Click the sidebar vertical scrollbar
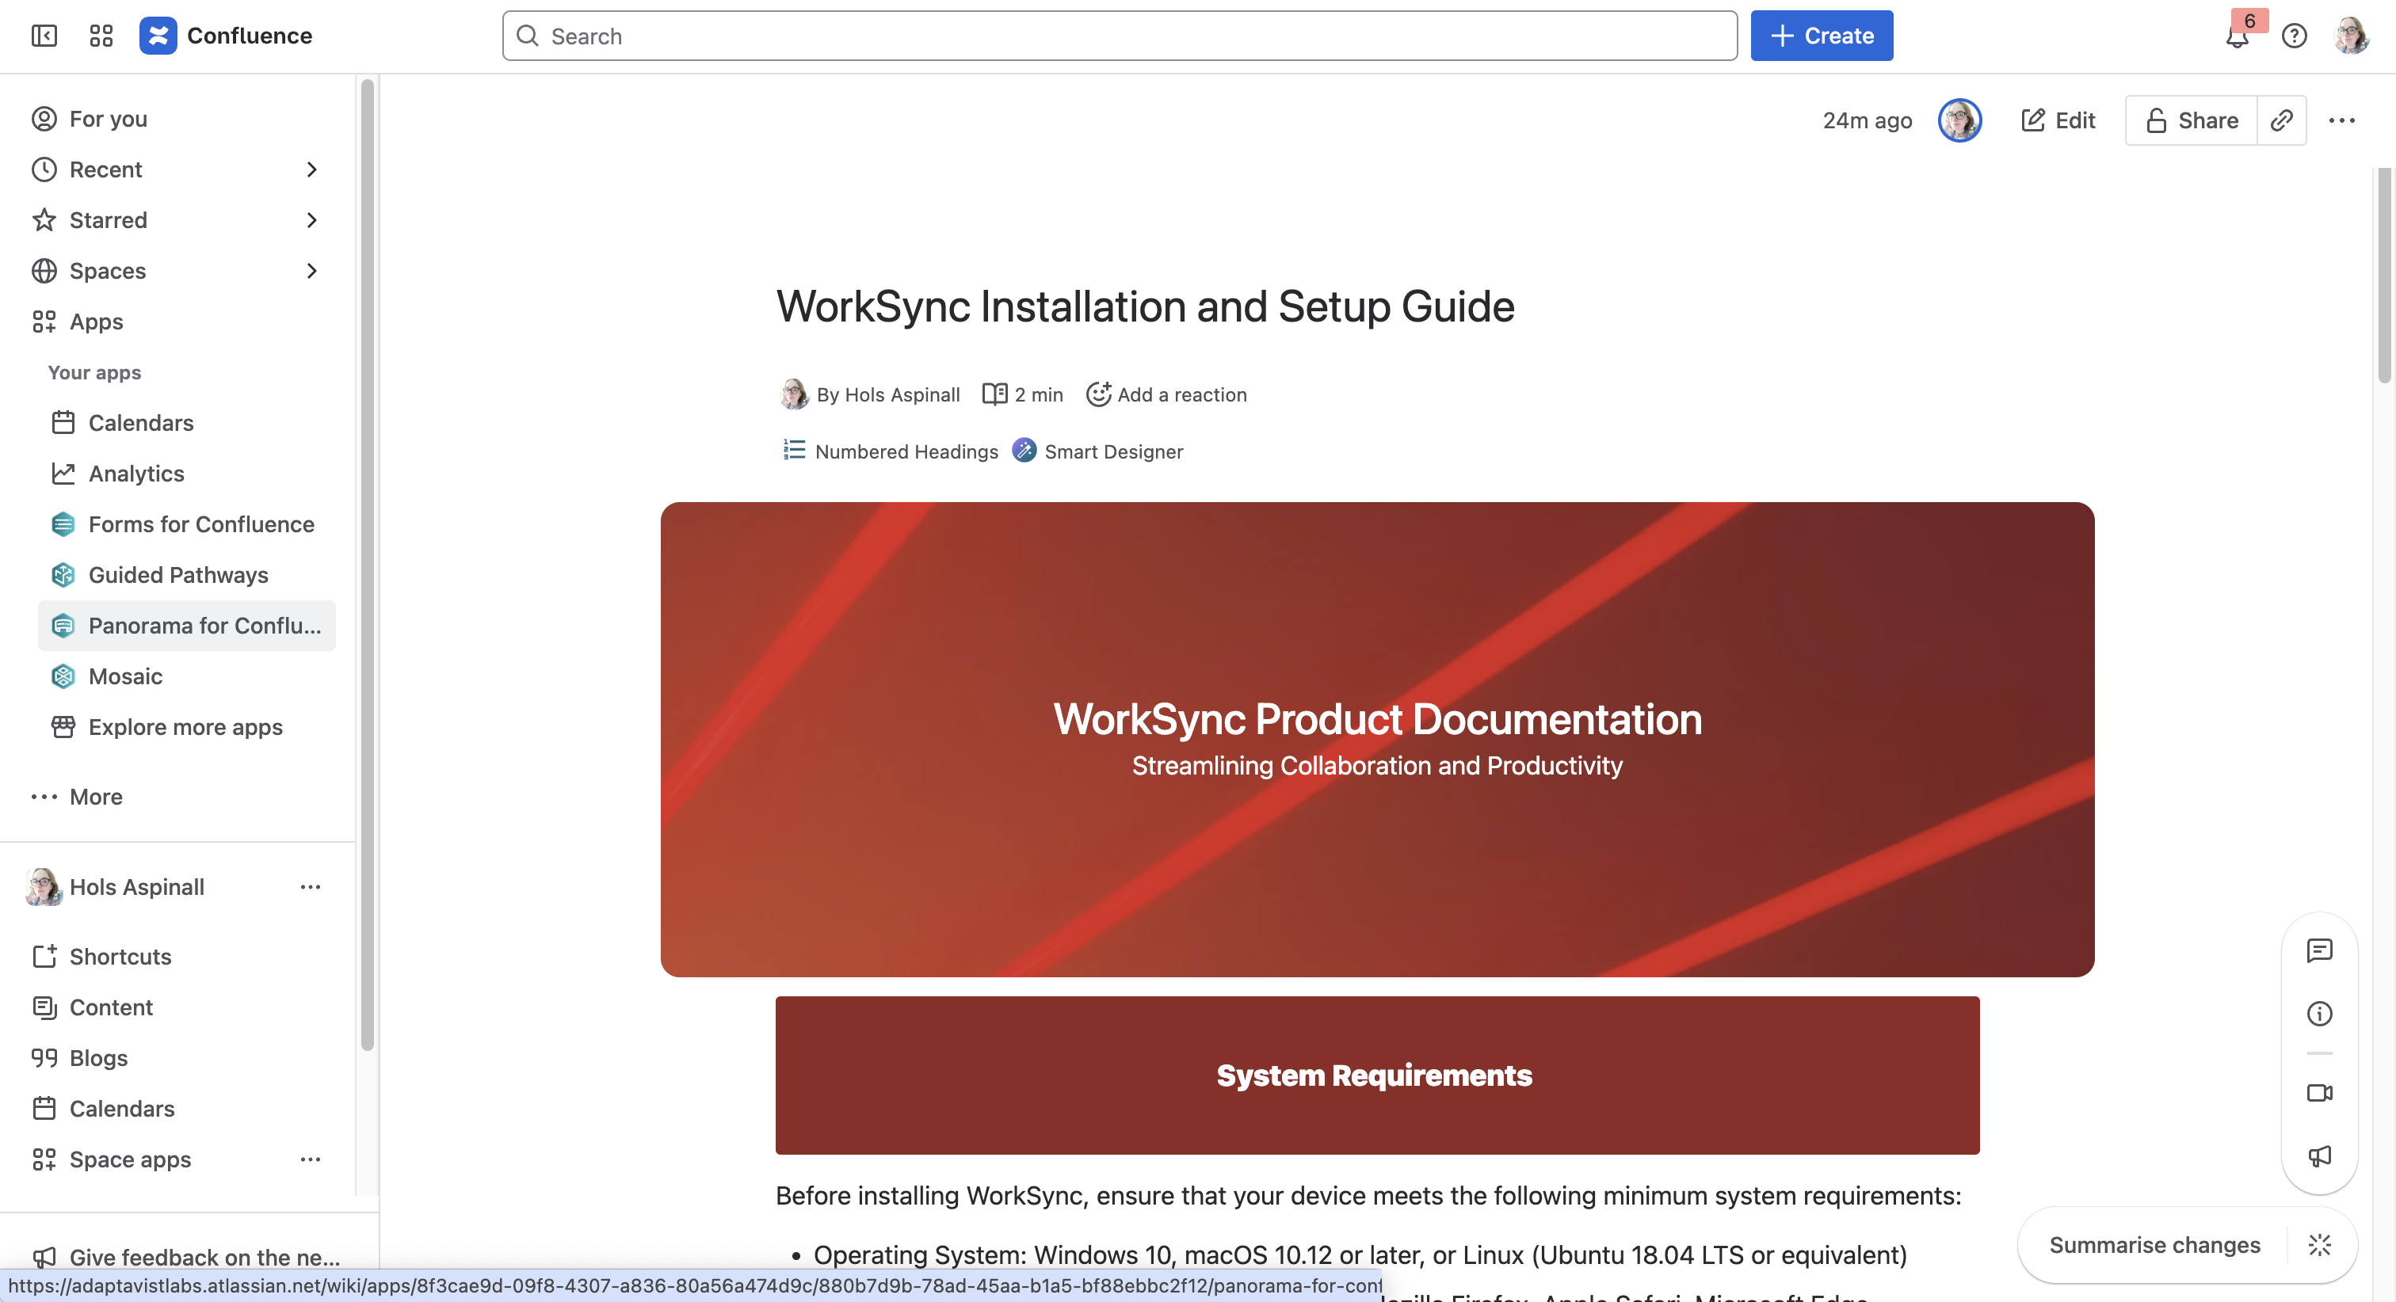This screenshot has width=2396, height=1302. point(368,565)
